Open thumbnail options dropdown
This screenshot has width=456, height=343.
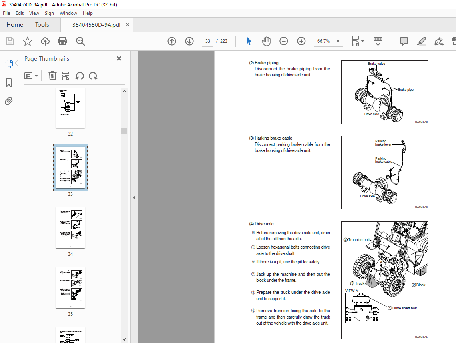point(31,76)
